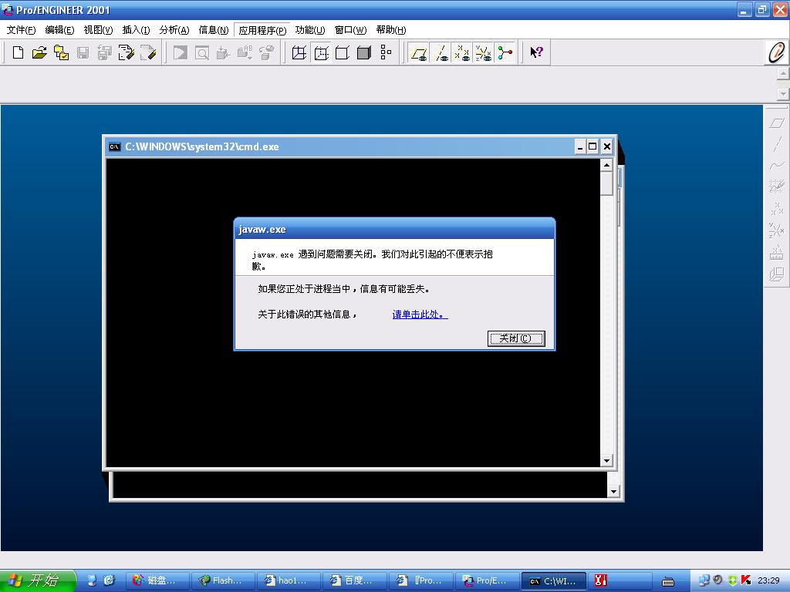Select the wireframe display mode icon
790x592 pixels.
point(299,52)
